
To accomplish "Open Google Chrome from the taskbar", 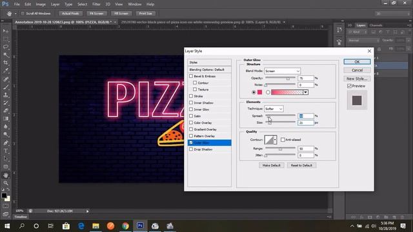I will [x=125, y=226].
